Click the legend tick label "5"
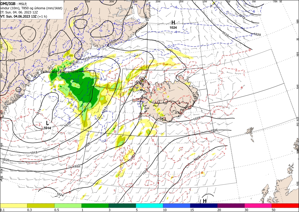 pyautogui.click(x=137, y=210)
